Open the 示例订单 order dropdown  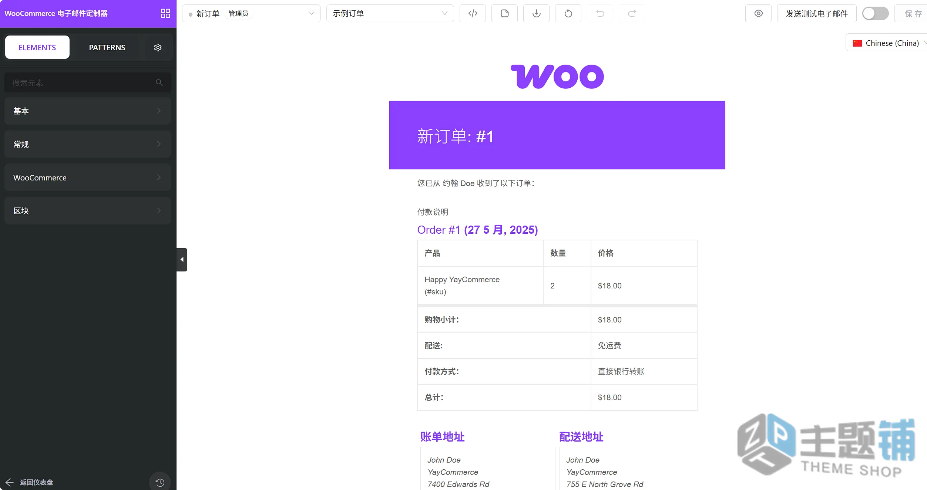[x=390, y=13]
